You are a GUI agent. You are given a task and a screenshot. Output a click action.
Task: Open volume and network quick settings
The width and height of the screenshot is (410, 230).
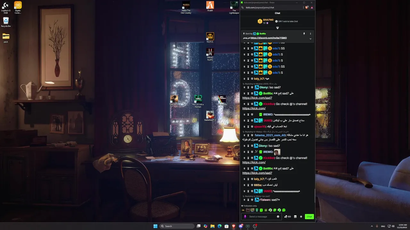click(391, 226)
